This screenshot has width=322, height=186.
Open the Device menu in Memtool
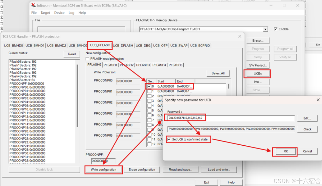pos(59,13)
